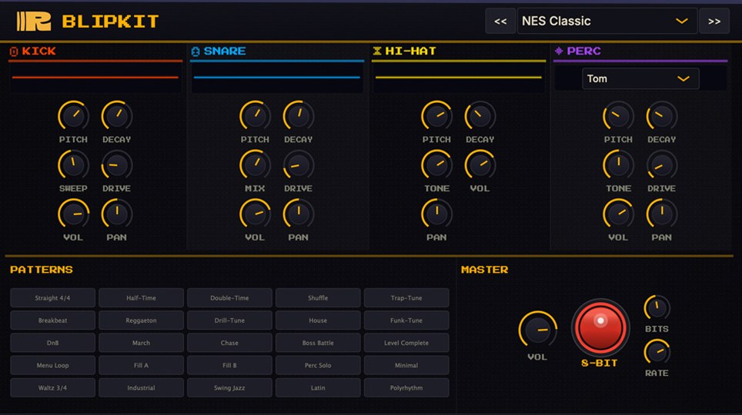Select the Trap-Tune pattern
The height and width of the screenshot is (415, 742).
coord(406,297)
